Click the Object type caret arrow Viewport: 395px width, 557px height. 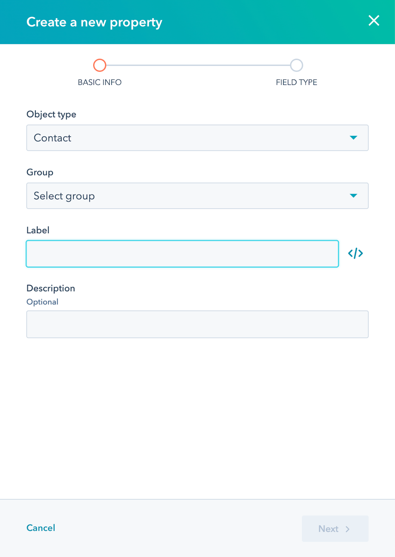coord(353,138)
